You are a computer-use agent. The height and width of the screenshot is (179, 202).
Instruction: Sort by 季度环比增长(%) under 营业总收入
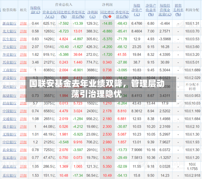click(x=78, y=15)
